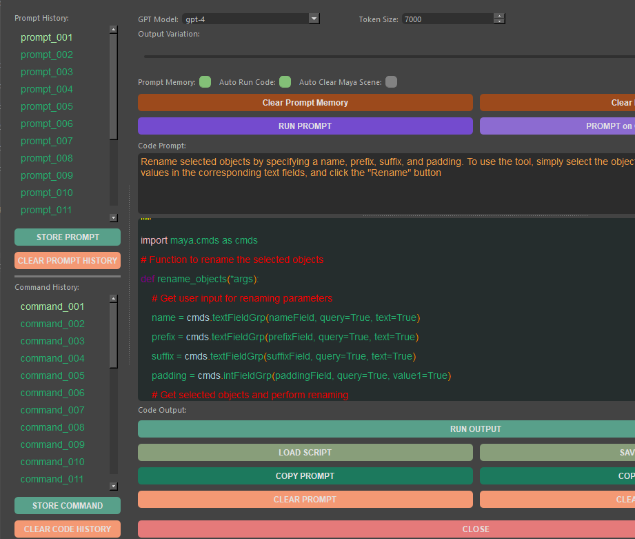Viewport: 635px width, 539px height.
Task: Click the red CLOSE button
Action: (386, 529)
